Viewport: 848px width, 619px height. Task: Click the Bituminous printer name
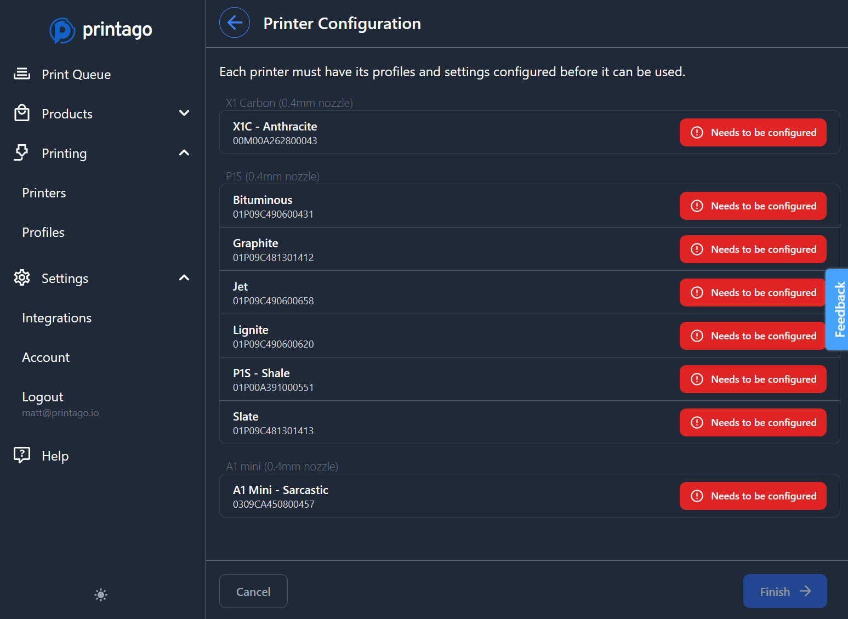pyautogui.click(x=263, y=200)
